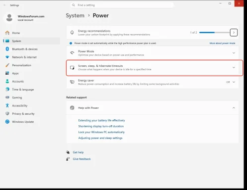Screen dimensions: 247x190
Task: Click the WindowsForum.com account name
Action: pyautogui.click(x=31, y=16)
